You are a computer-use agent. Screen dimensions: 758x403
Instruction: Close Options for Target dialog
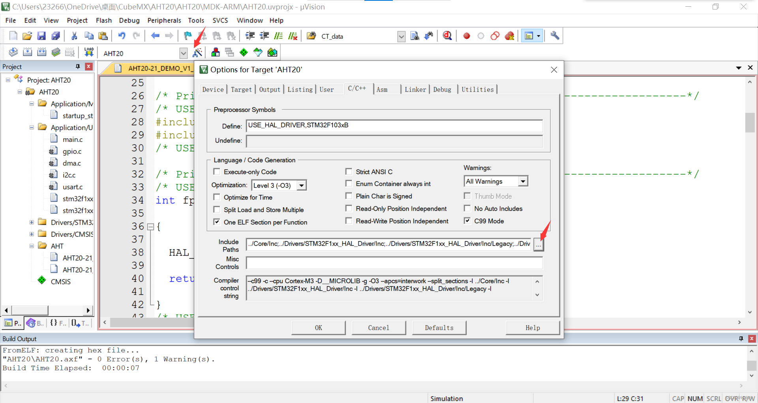point(554,70)
